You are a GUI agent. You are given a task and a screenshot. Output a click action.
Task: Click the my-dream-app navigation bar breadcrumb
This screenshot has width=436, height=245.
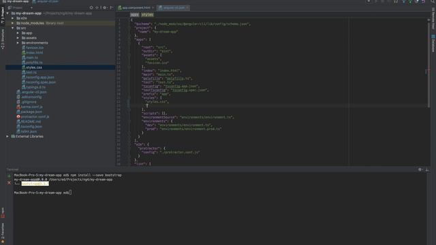16,1
